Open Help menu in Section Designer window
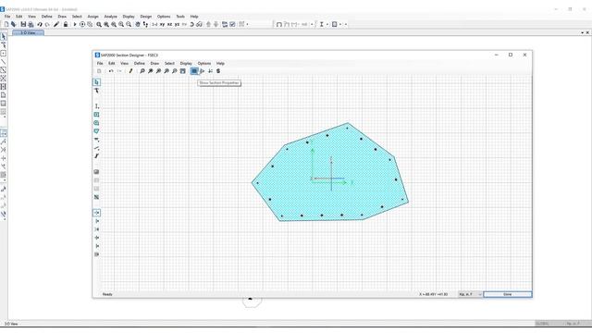The height and width of the screenshot is (333, 592). (x=220, y=64)
